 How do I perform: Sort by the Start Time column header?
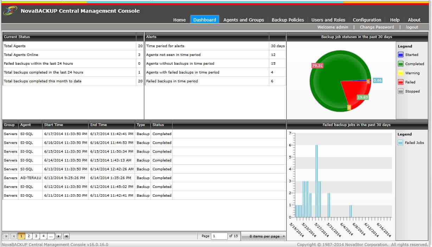(x=65, y=125)
